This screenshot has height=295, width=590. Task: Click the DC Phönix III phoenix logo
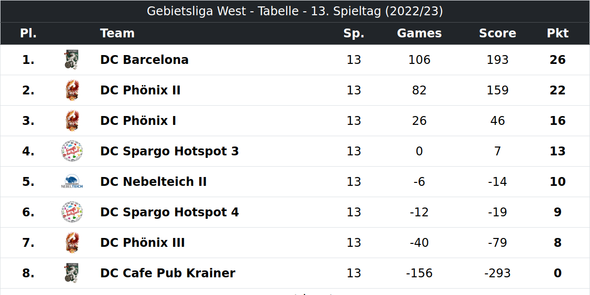coord(72,243)
